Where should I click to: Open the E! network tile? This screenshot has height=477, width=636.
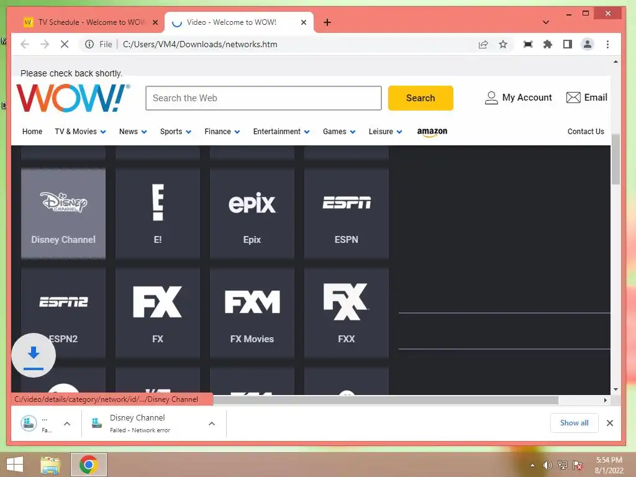click(x=158, y=214)
